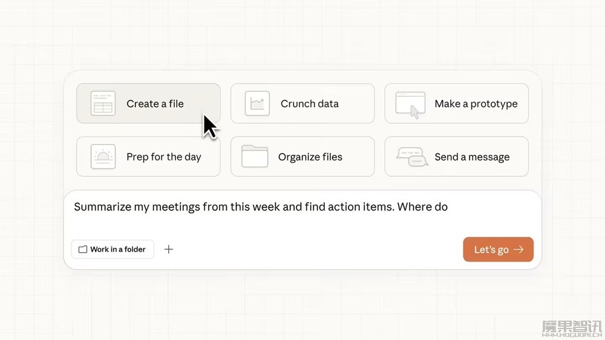Click the sunrise icon on Prep for the day
This screenshot has width=605, height=340.
click(x=103, y=157)
